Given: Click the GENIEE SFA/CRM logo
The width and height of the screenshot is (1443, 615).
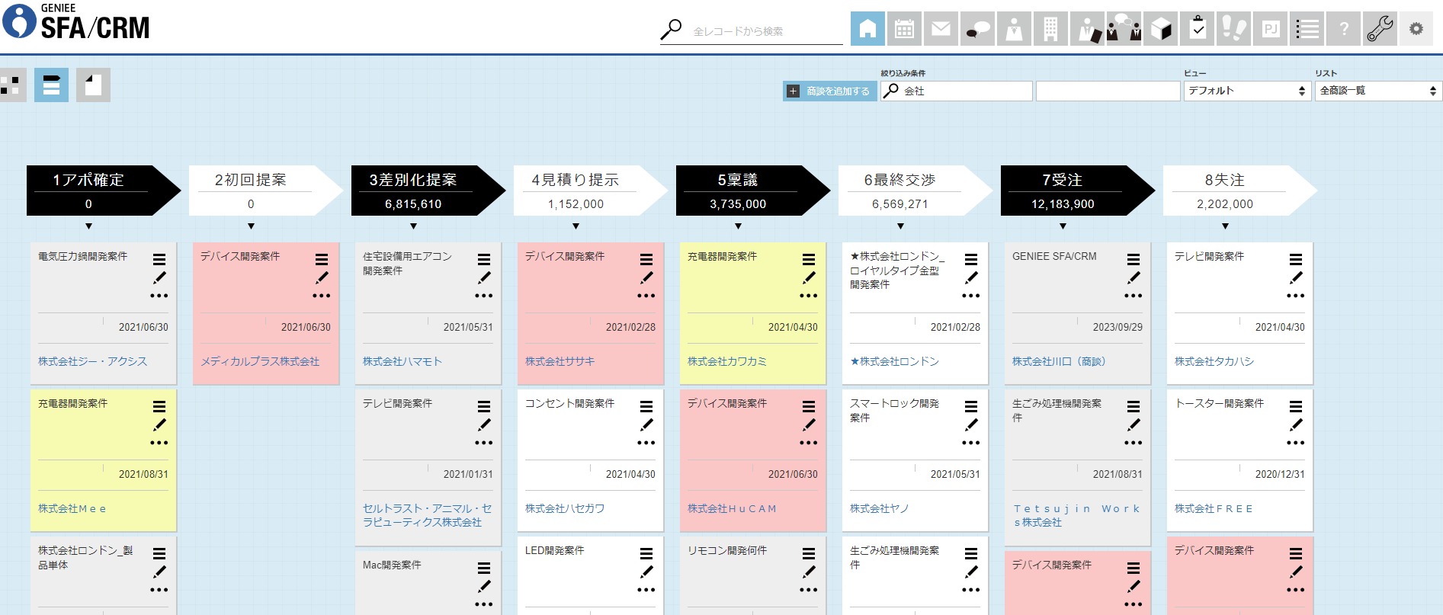Looking at the screenshot, I should tap(76, 21).
